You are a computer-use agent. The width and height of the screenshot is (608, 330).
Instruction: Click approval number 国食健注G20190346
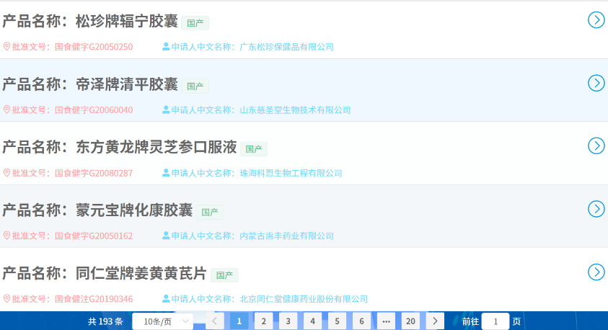coord(94,299)
